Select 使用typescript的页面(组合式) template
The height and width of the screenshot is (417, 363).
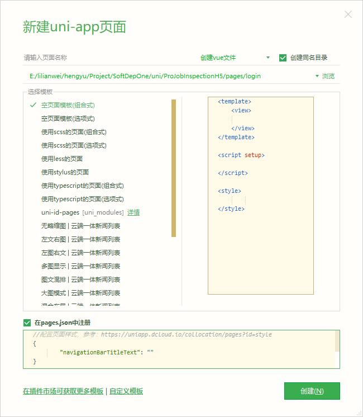point(83,186)
